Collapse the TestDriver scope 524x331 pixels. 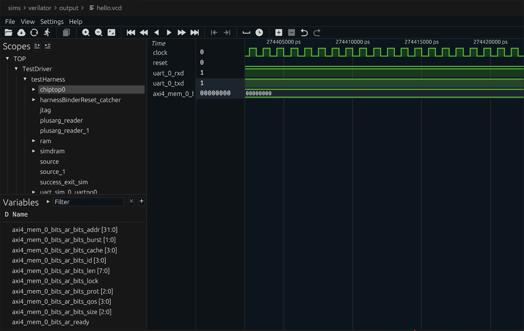point(16,69)
